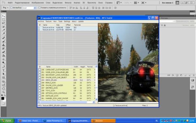Sort archives by the Offset column header

[x=68, y=25]
